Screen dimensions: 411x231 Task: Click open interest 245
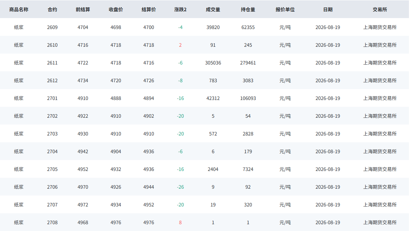pyautogui.click(x=248, y=45)
